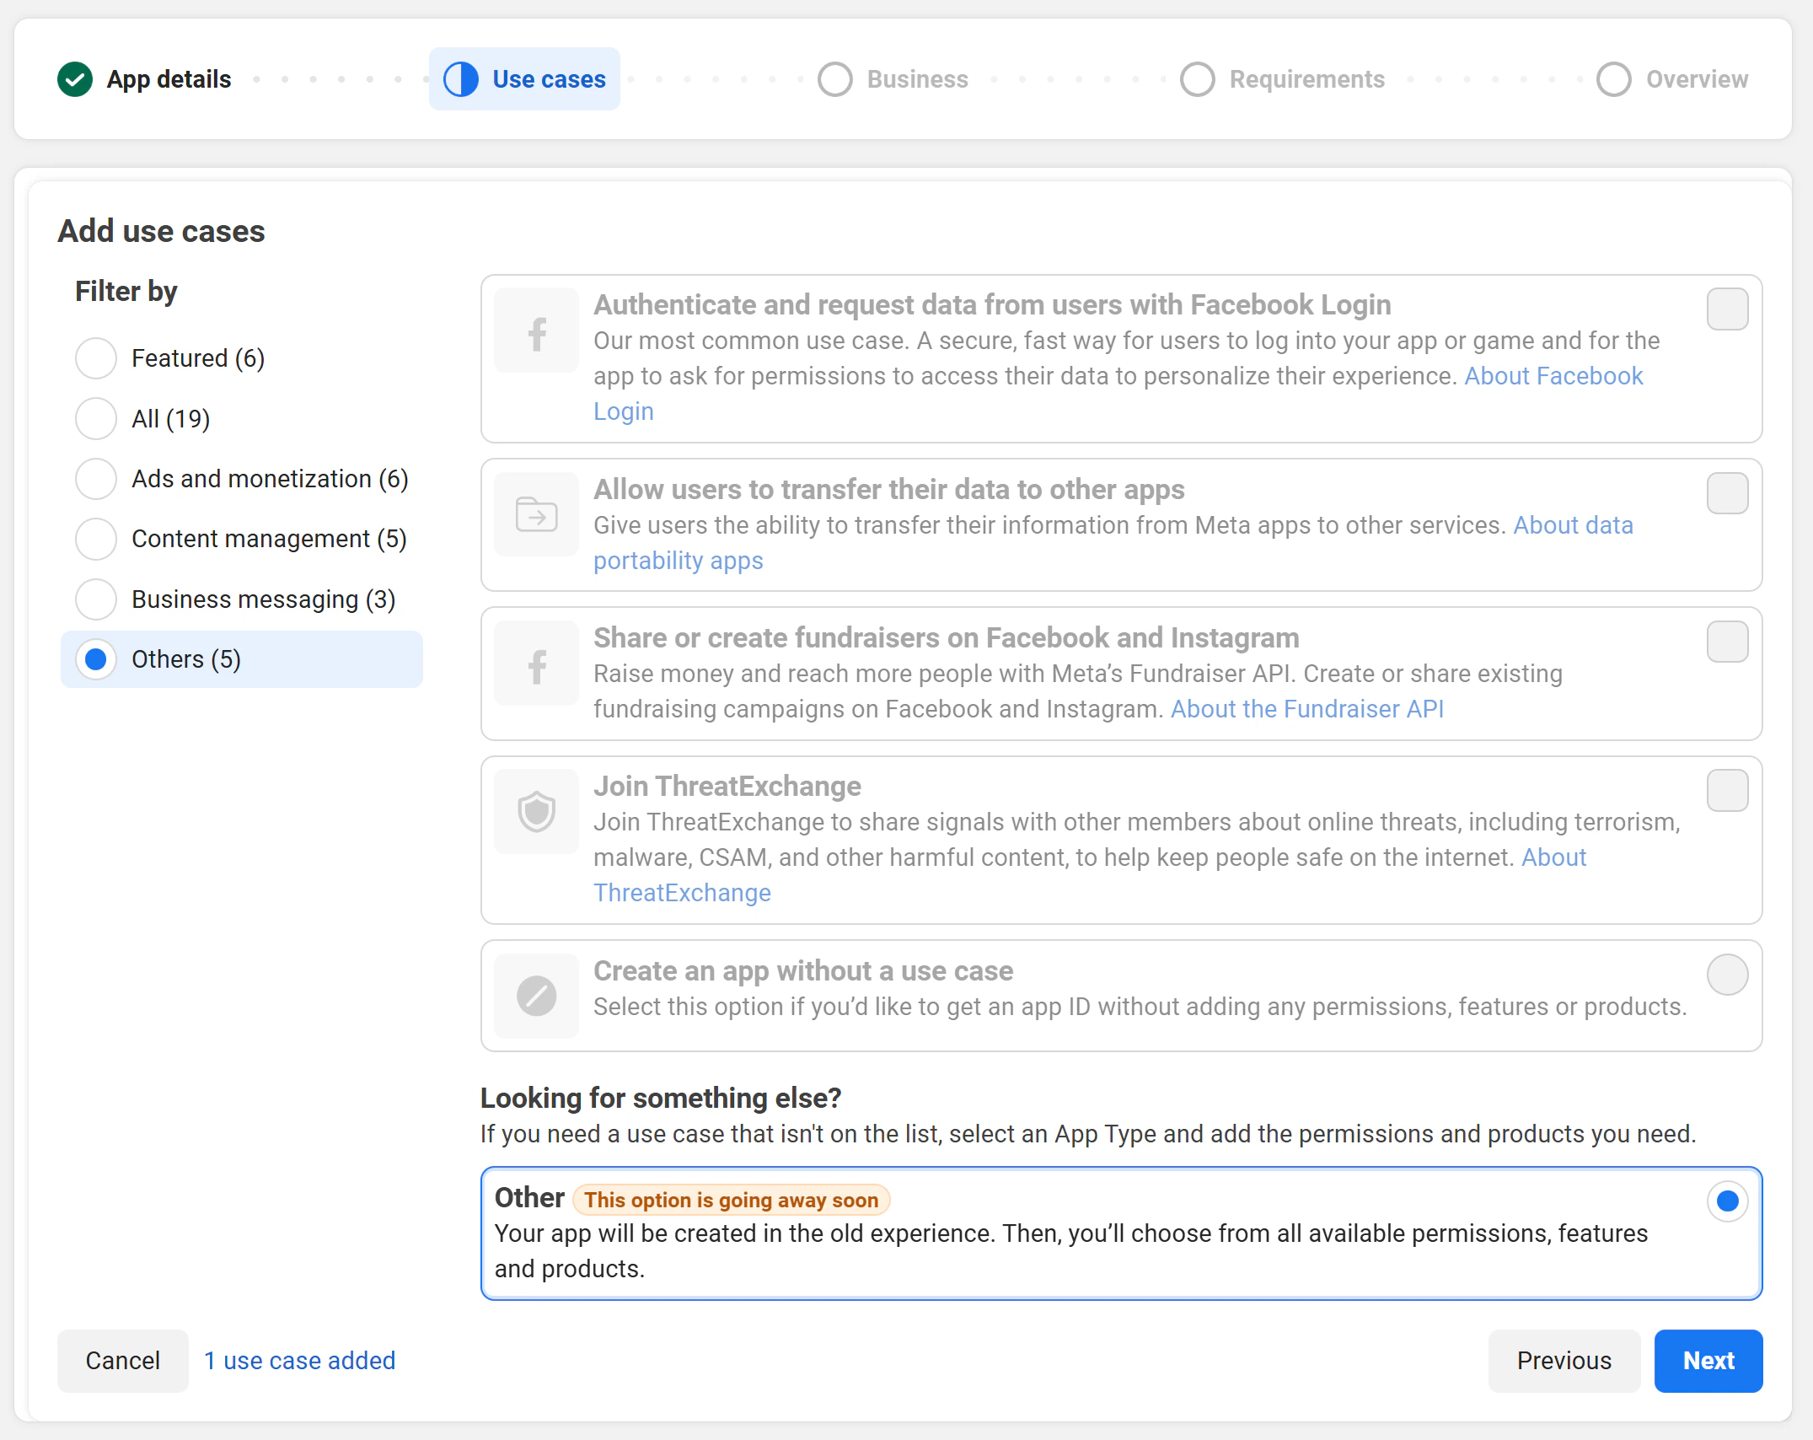Click the Requirements step circle icon
This screenshot has width=1813, height=1440.
point(1197,79)
